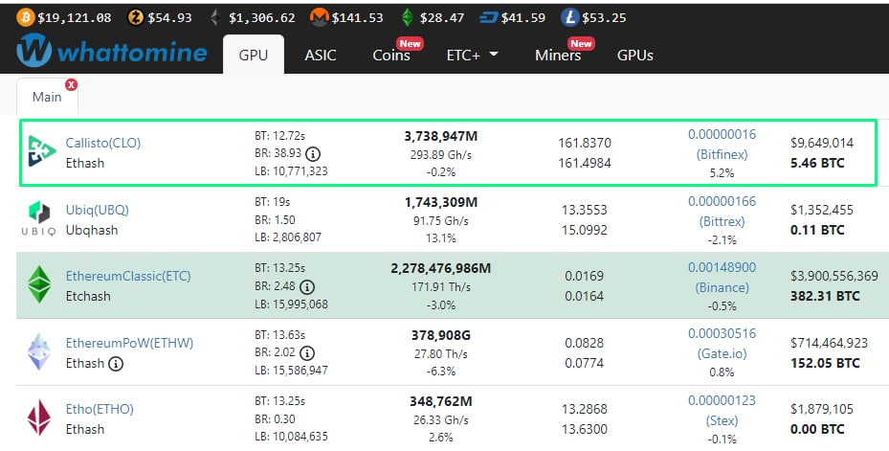Click EthereumClassic volume 382.31 BTC
Viewport: 889px width, 451px height.
[825, 296]
